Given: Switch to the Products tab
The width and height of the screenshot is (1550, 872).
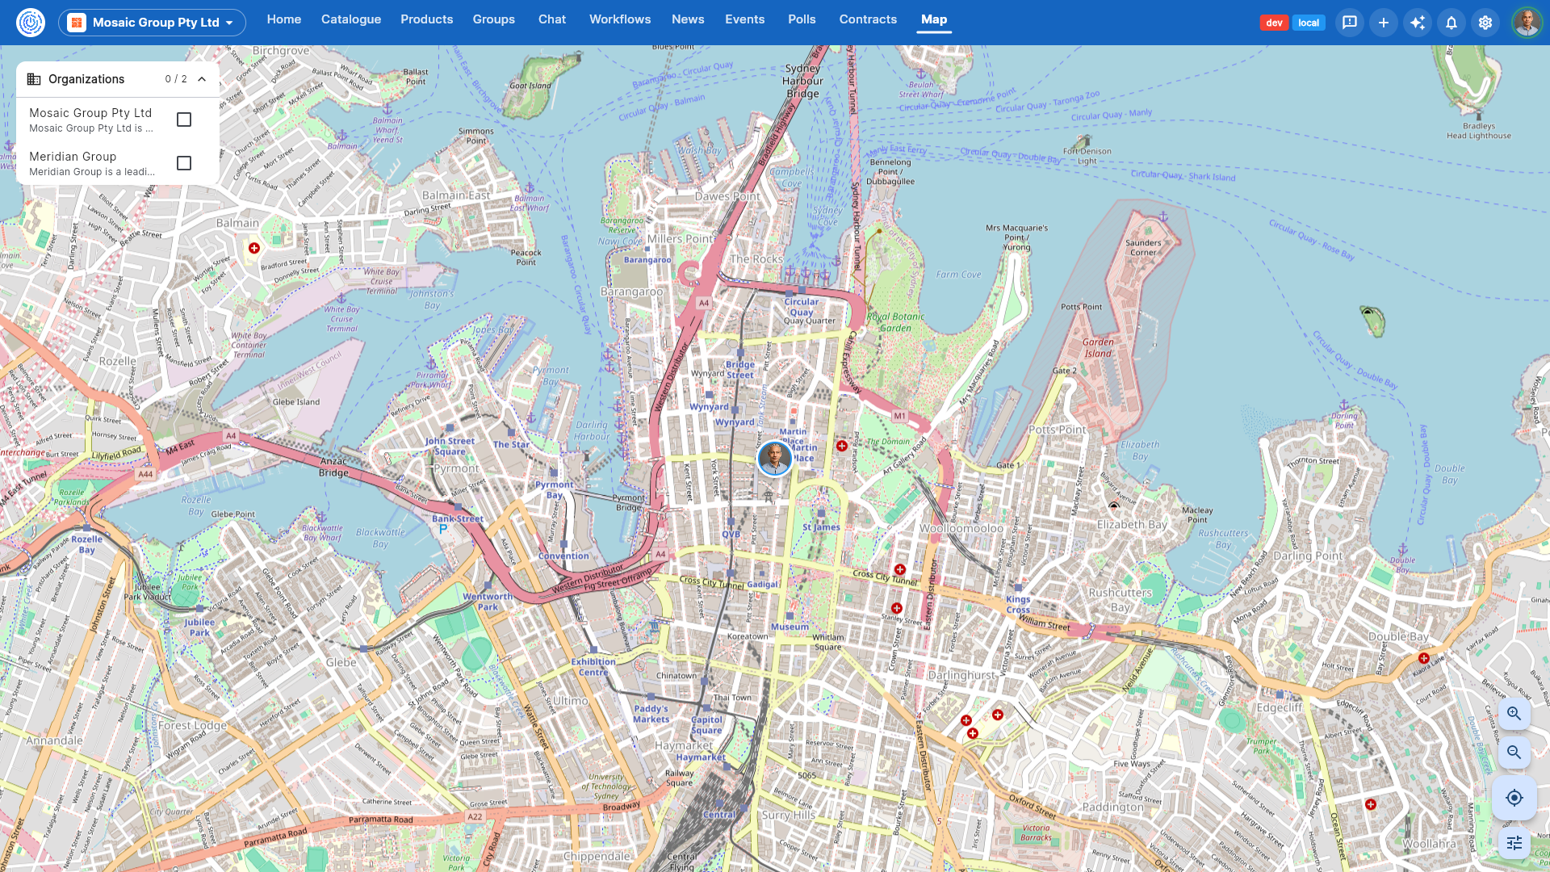Looking at the screenshot, I should click(427, 19).
